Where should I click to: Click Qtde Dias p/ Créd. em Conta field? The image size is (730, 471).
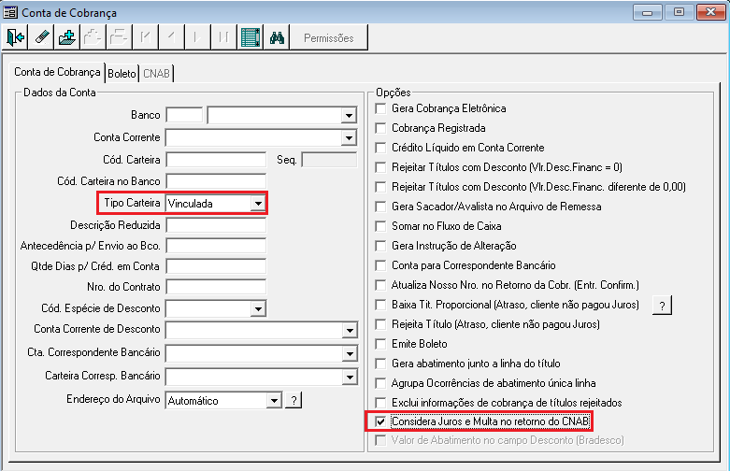tap(216, 266)
